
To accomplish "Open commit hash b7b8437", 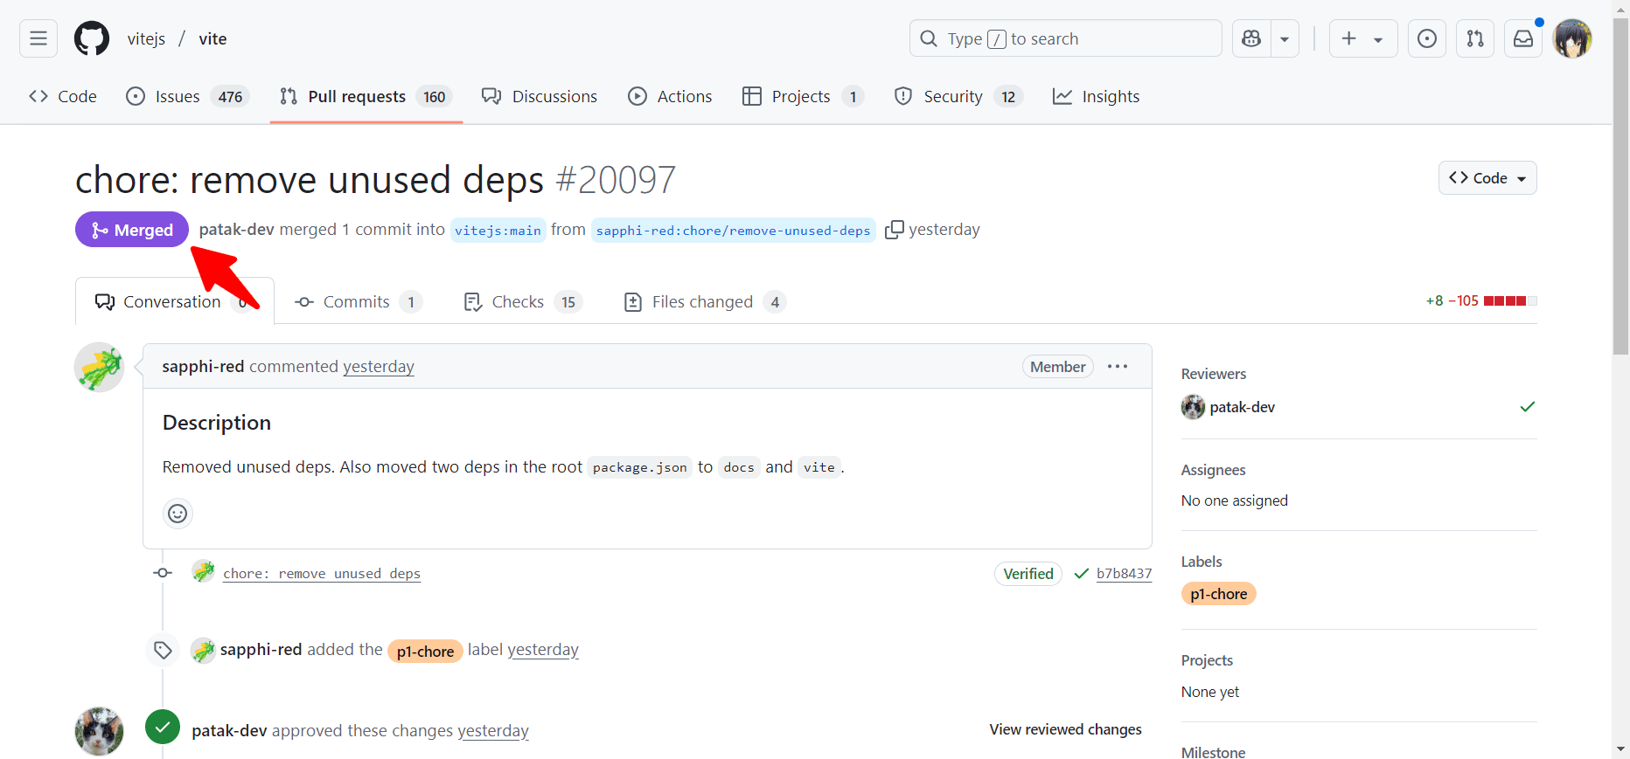I will click(x=1125, y=573).
